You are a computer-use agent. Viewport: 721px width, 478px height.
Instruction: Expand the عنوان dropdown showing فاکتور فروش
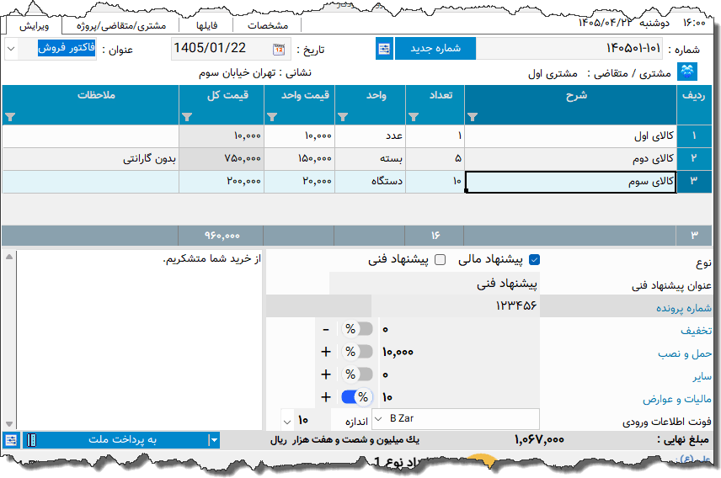(x=11, y=49)
